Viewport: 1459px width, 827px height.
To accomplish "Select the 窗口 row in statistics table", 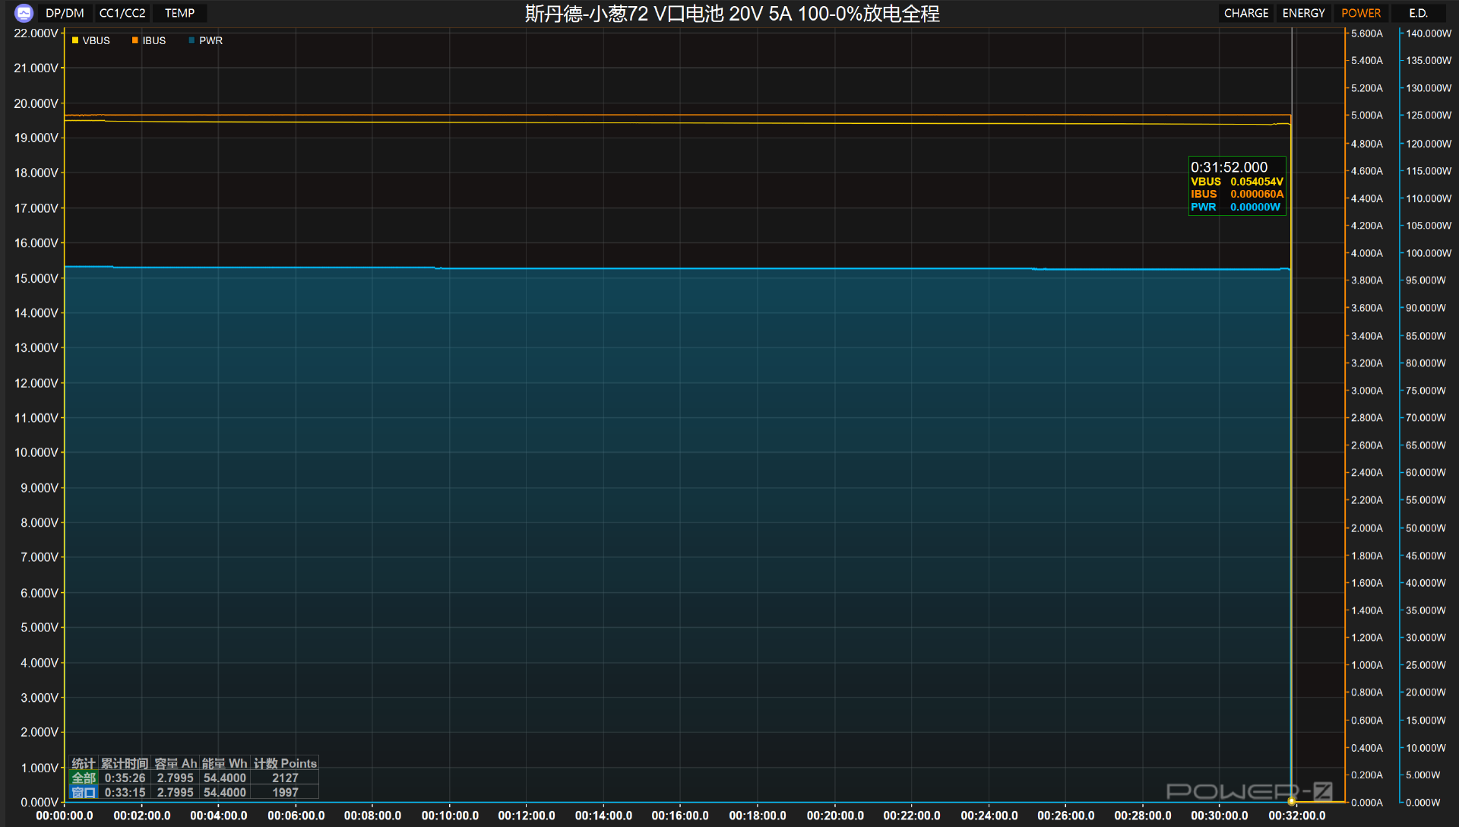I will (x=194, y=792).
